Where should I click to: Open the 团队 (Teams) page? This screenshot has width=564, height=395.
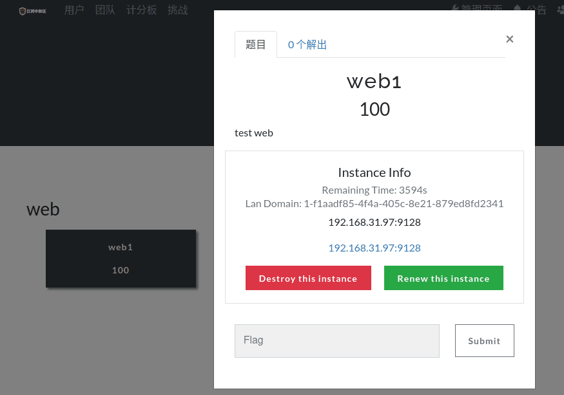click(x=105, y=10)
